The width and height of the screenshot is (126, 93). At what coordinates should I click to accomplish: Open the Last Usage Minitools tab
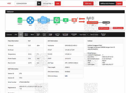65,35
